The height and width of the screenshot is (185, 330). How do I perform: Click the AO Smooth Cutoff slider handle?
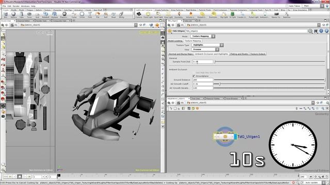[x=220, y=84]
